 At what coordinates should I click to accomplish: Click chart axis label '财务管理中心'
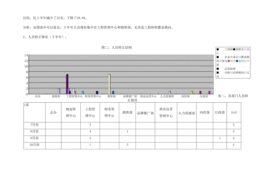[93, 96]
